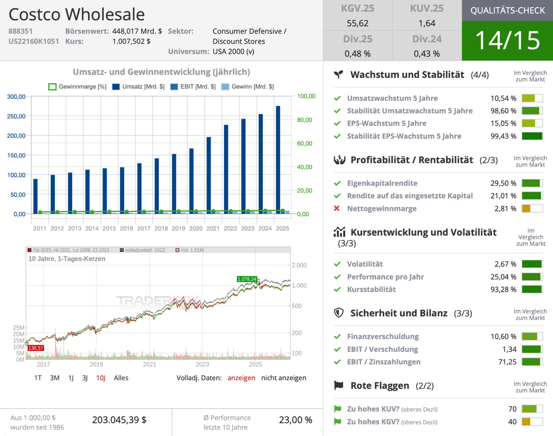Click the chart label 10 Jahre, 1-Tages-Kerzen
Viewport: 553px width, 436px height.
click(67, 259)
